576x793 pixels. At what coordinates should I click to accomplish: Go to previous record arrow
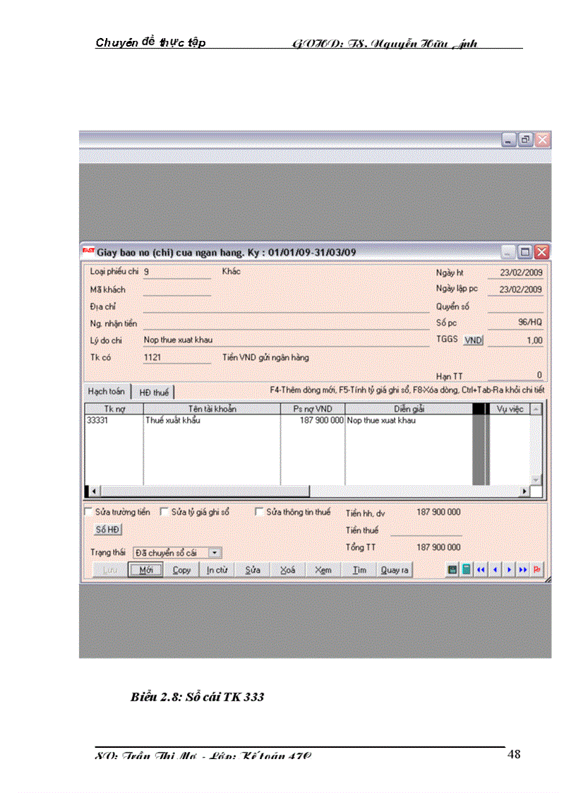pos(495,570)
